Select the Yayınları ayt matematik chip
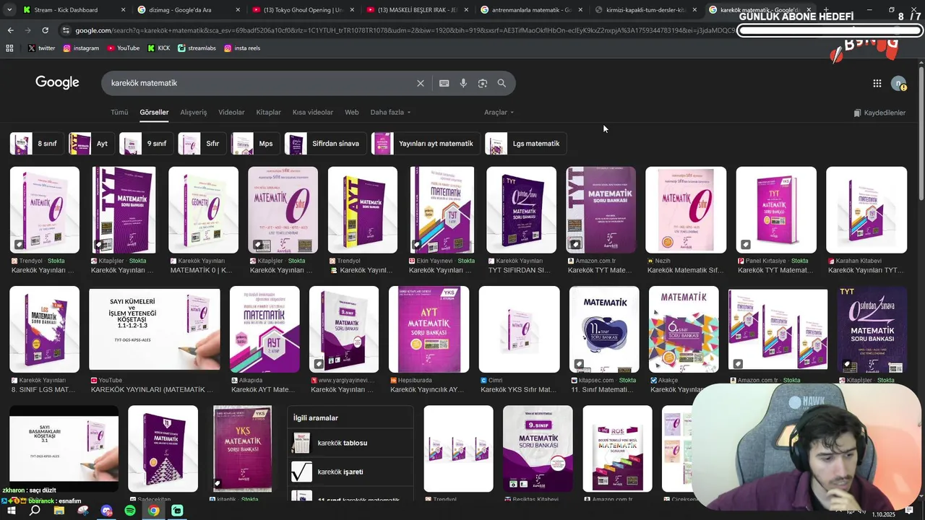The image size is (925, 520). 426,144
